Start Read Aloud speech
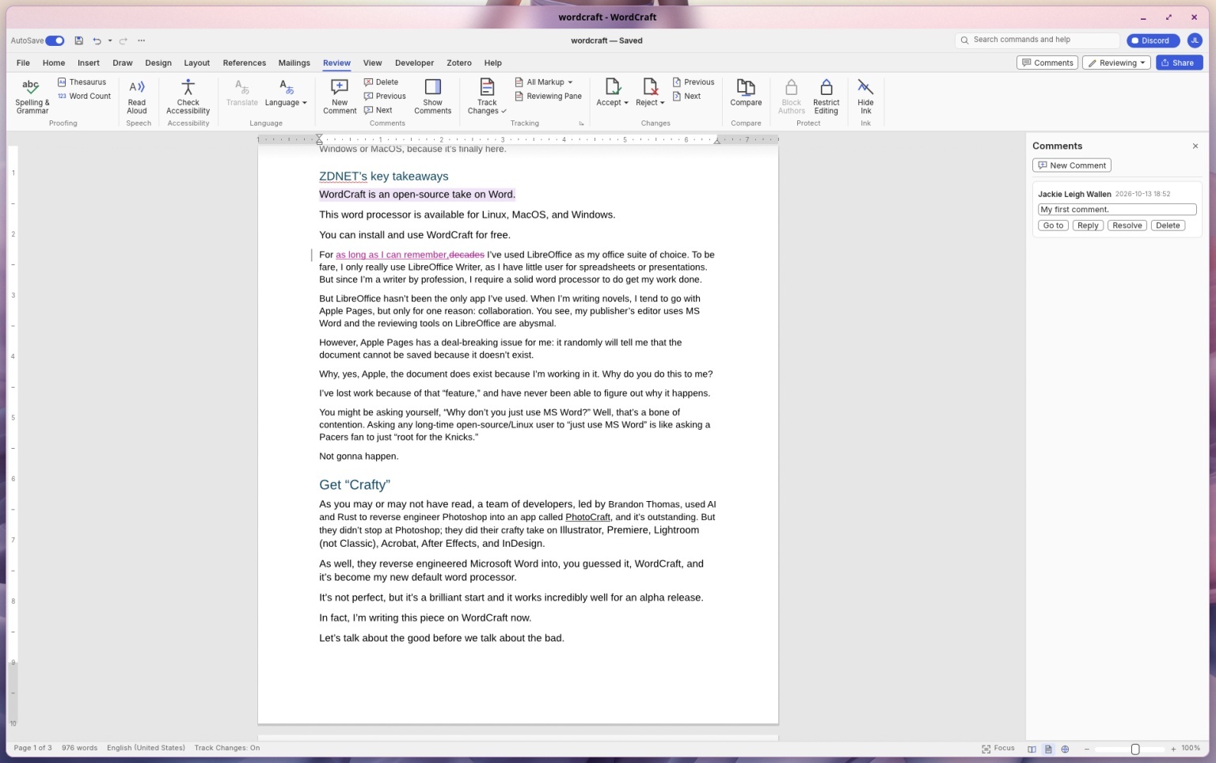Viewport: 1216px width, 763px height. point(137,96)
